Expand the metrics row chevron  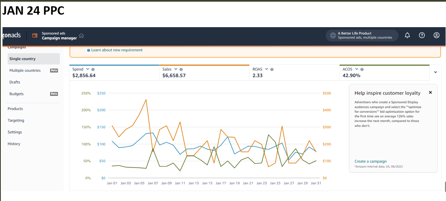[436, 72]
